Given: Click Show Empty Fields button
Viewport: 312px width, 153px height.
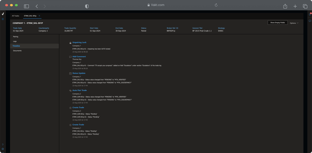Looking at the screenshot, I should coord(277,23).
